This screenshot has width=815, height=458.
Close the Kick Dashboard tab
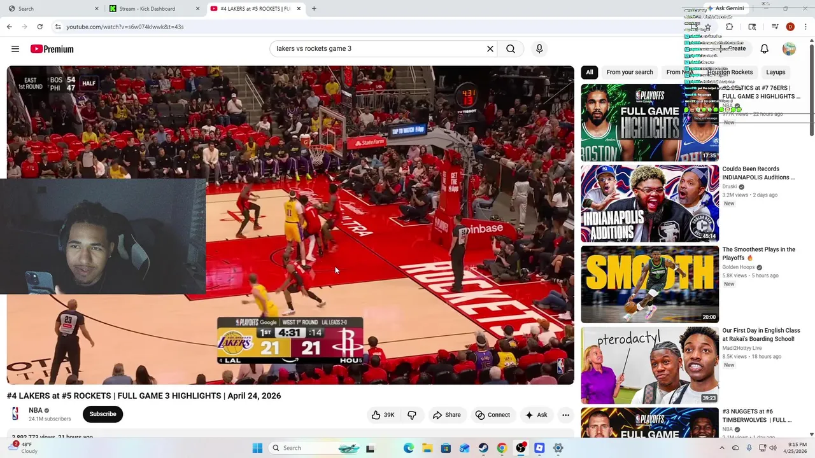pyautogui.click(x=197, y=9)
